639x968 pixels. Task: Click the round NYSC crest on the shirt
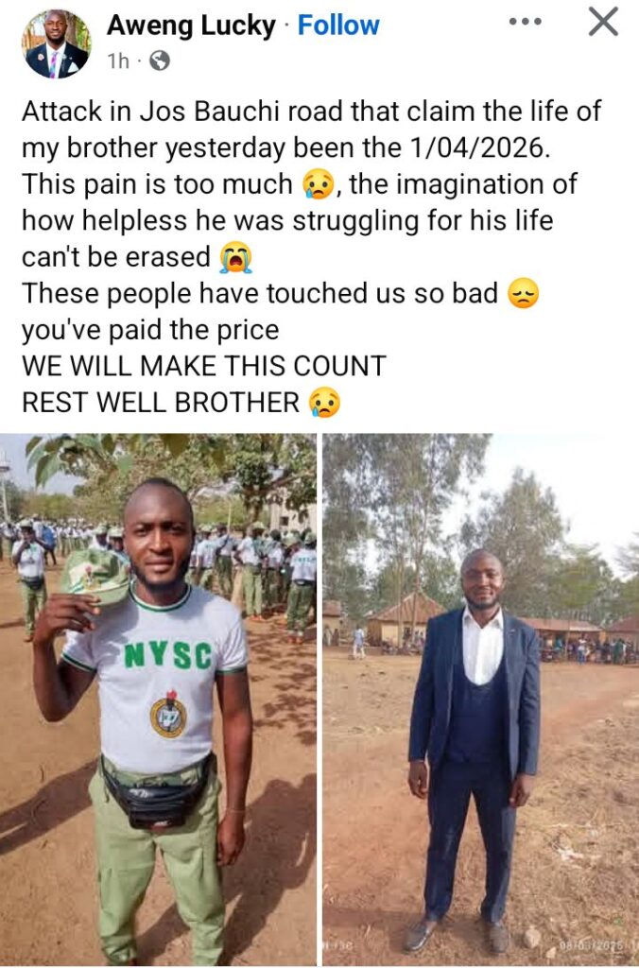168,715
